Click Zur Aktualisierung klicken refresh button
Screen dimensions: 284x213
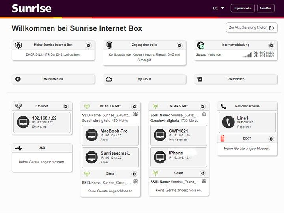252,28
